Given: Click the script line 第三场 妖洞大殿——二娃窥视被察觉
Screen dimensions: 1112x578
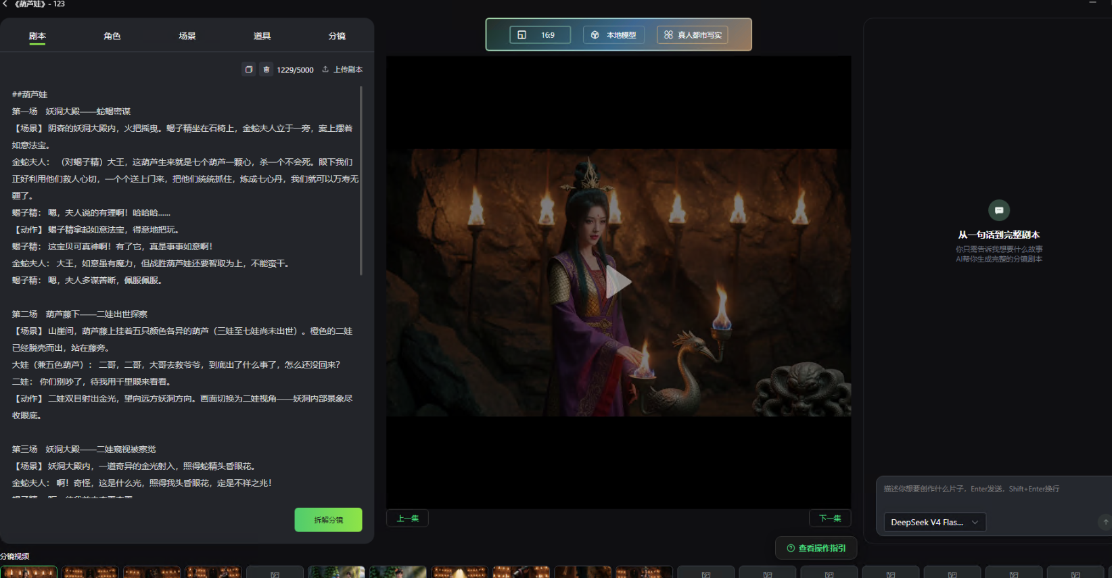Looking at the screenshot, I should tap(84, 450).
